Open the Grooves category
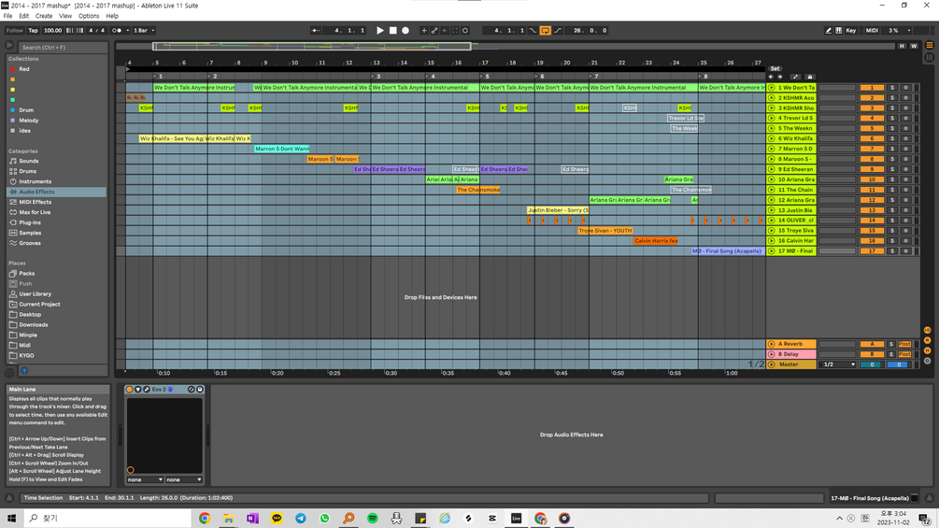 (30, 243)
